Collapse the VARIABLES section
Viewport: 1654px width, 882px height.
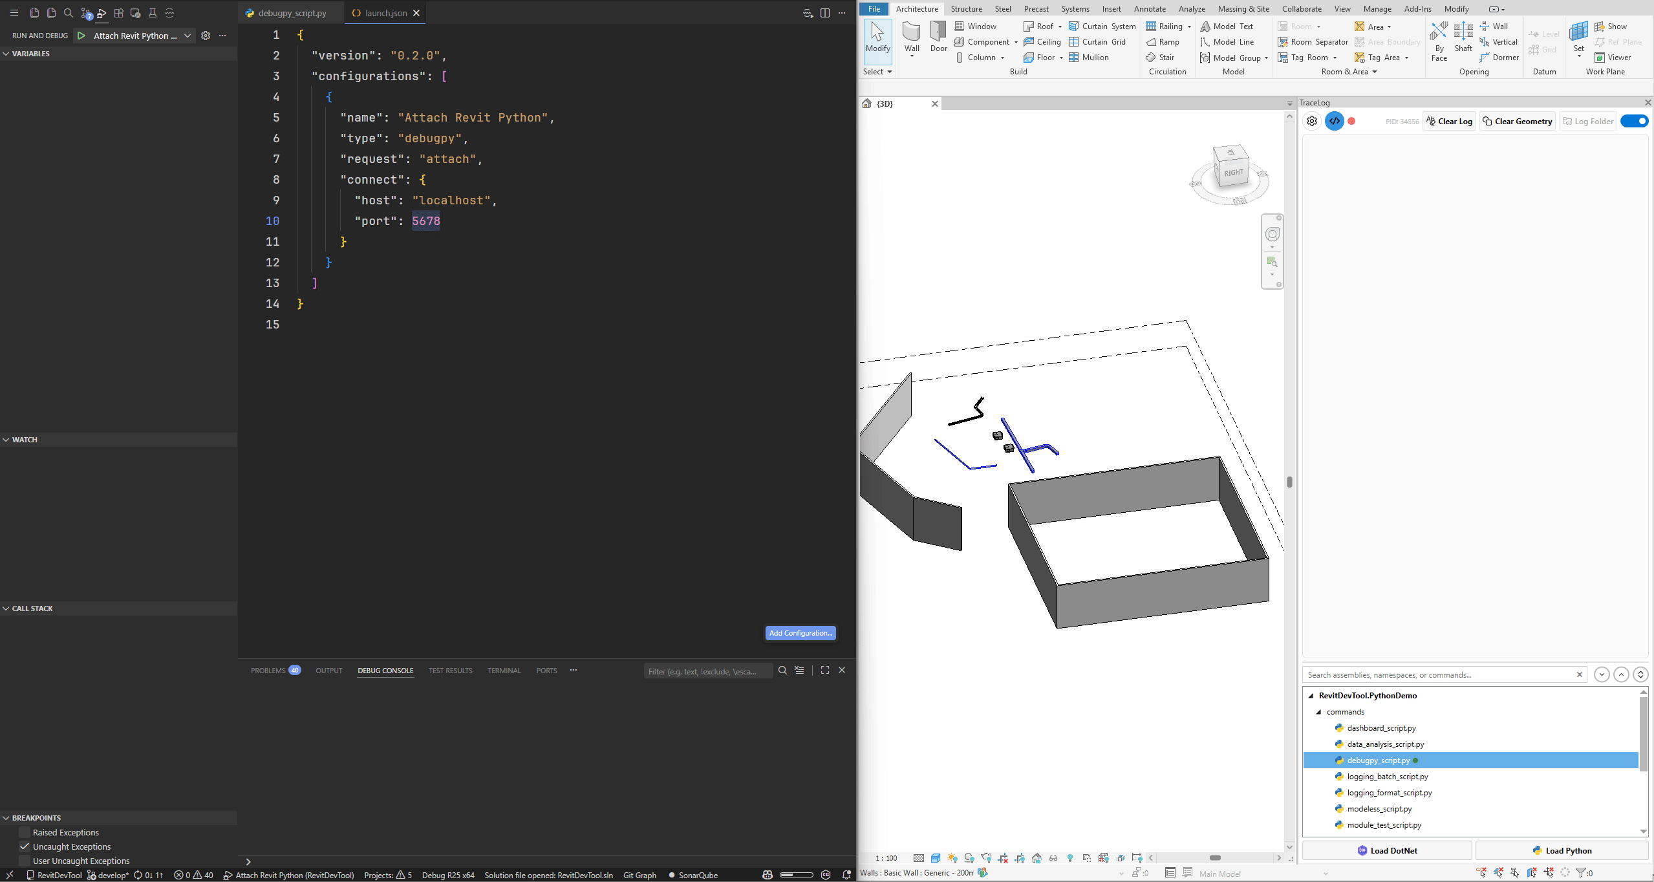point(6,54)
